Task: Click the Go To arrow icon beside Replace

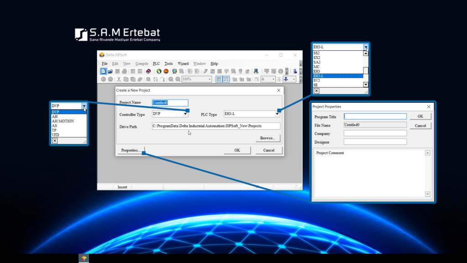Action: (x=163, y=79)
